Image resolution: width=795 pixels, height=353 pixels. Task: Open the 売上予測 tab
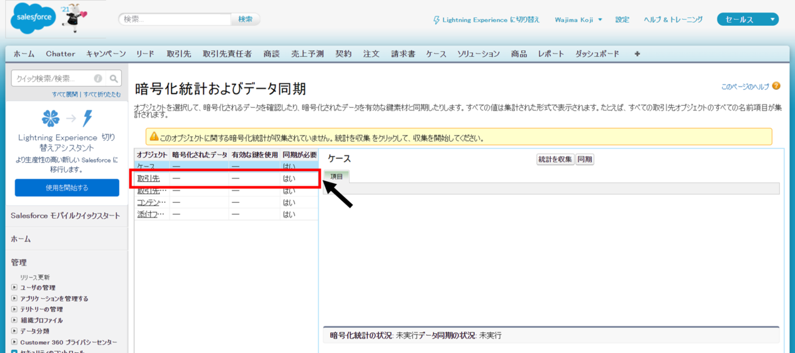pyautogui.click(x=307, y=54)
